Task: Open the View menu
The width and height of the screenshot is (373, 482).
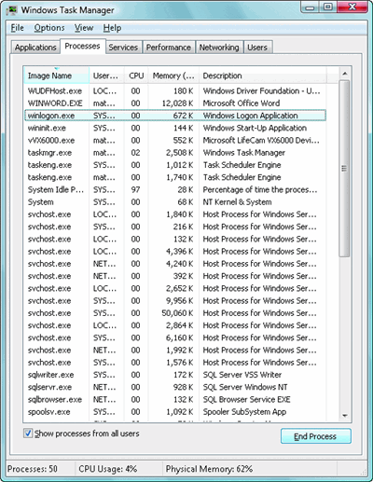Action: (84, 28)
